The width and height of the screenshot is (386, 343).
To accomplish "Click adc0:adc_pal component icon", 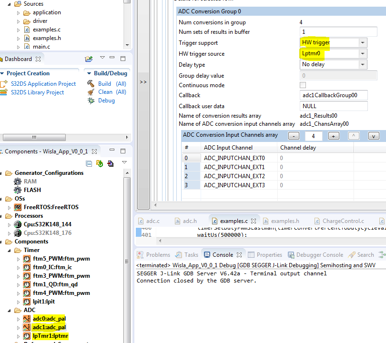I will pos(27,319).
